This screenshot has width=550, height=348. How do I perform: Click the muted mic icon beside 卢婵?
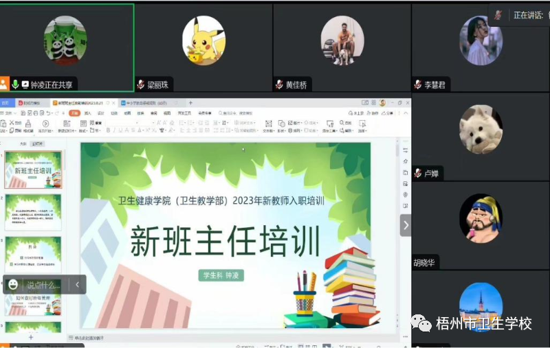coord(418,173)
